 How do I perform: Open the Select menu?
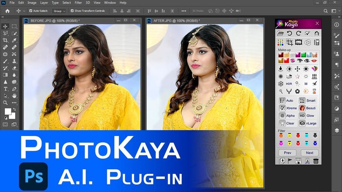click(x=66, y=3)
